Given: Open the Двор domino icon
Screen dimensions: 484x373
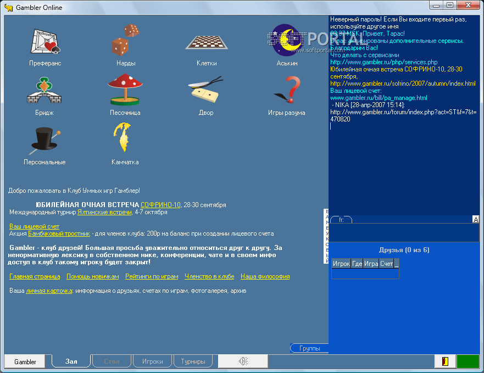Looking at the screenshot, I should pyautogui.click(x=206, y=90).
